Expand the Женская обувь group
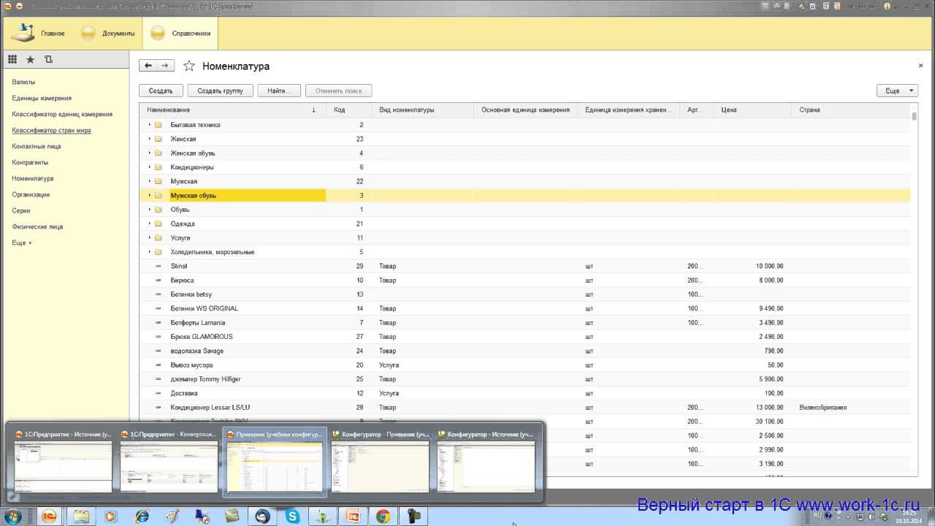 (x=150, y=153)
